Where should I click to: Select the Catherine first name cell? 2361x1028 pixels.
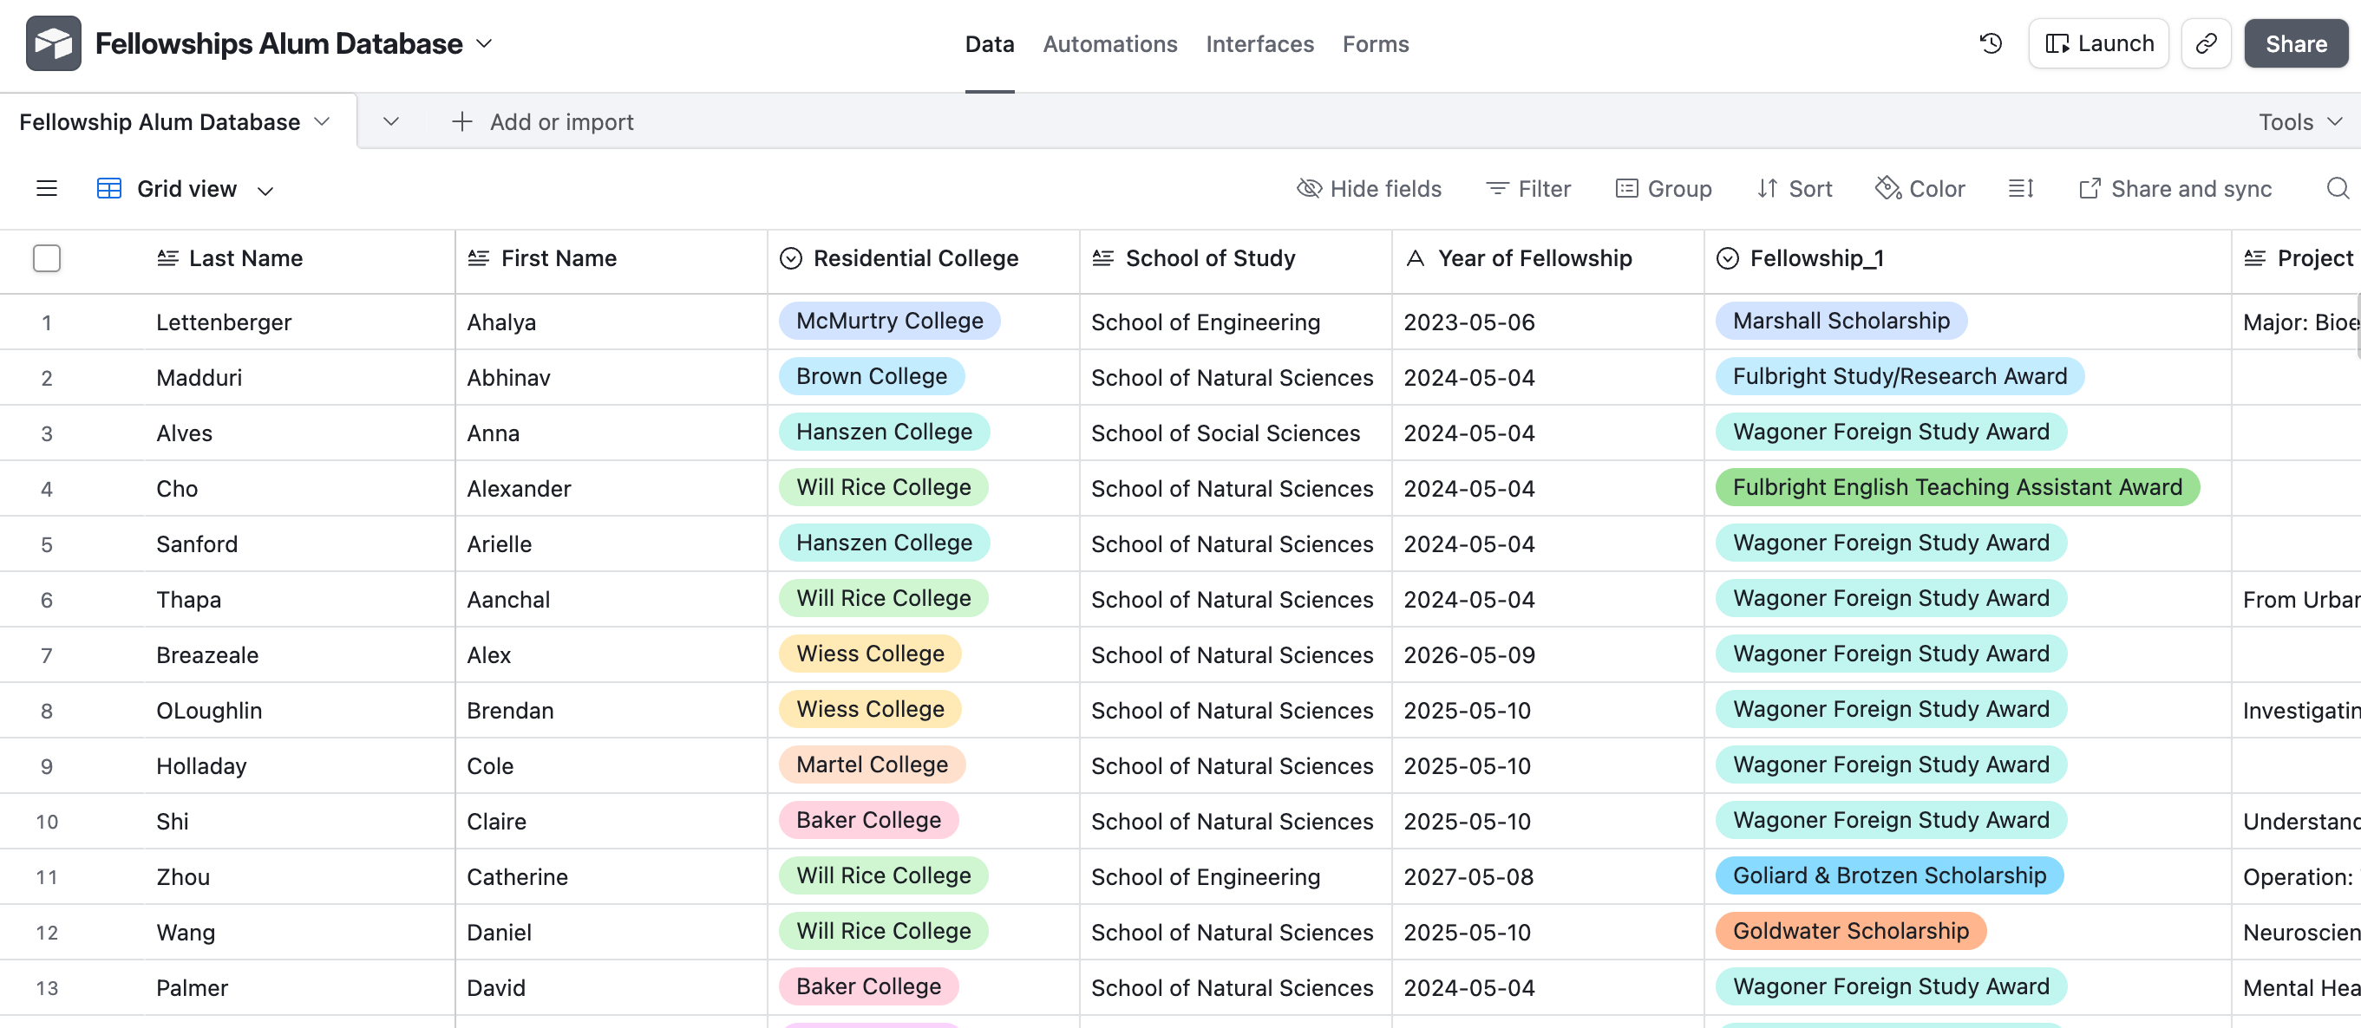(612, 877)
